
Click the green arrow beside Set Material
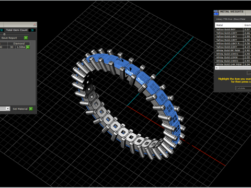pos(31,109)
